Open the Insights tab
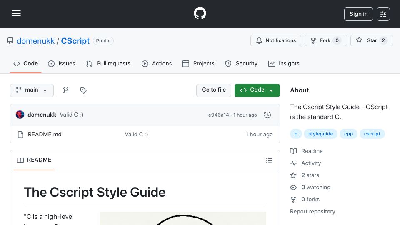Image resolution: width=400 pixels, height=225 pixels. coord(284,63)
